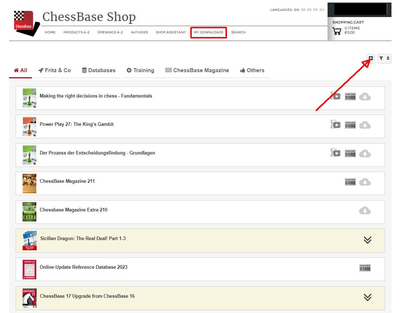402x313 pixels.
Task: Click the add product icon near the red arrow
Action: 370,58
